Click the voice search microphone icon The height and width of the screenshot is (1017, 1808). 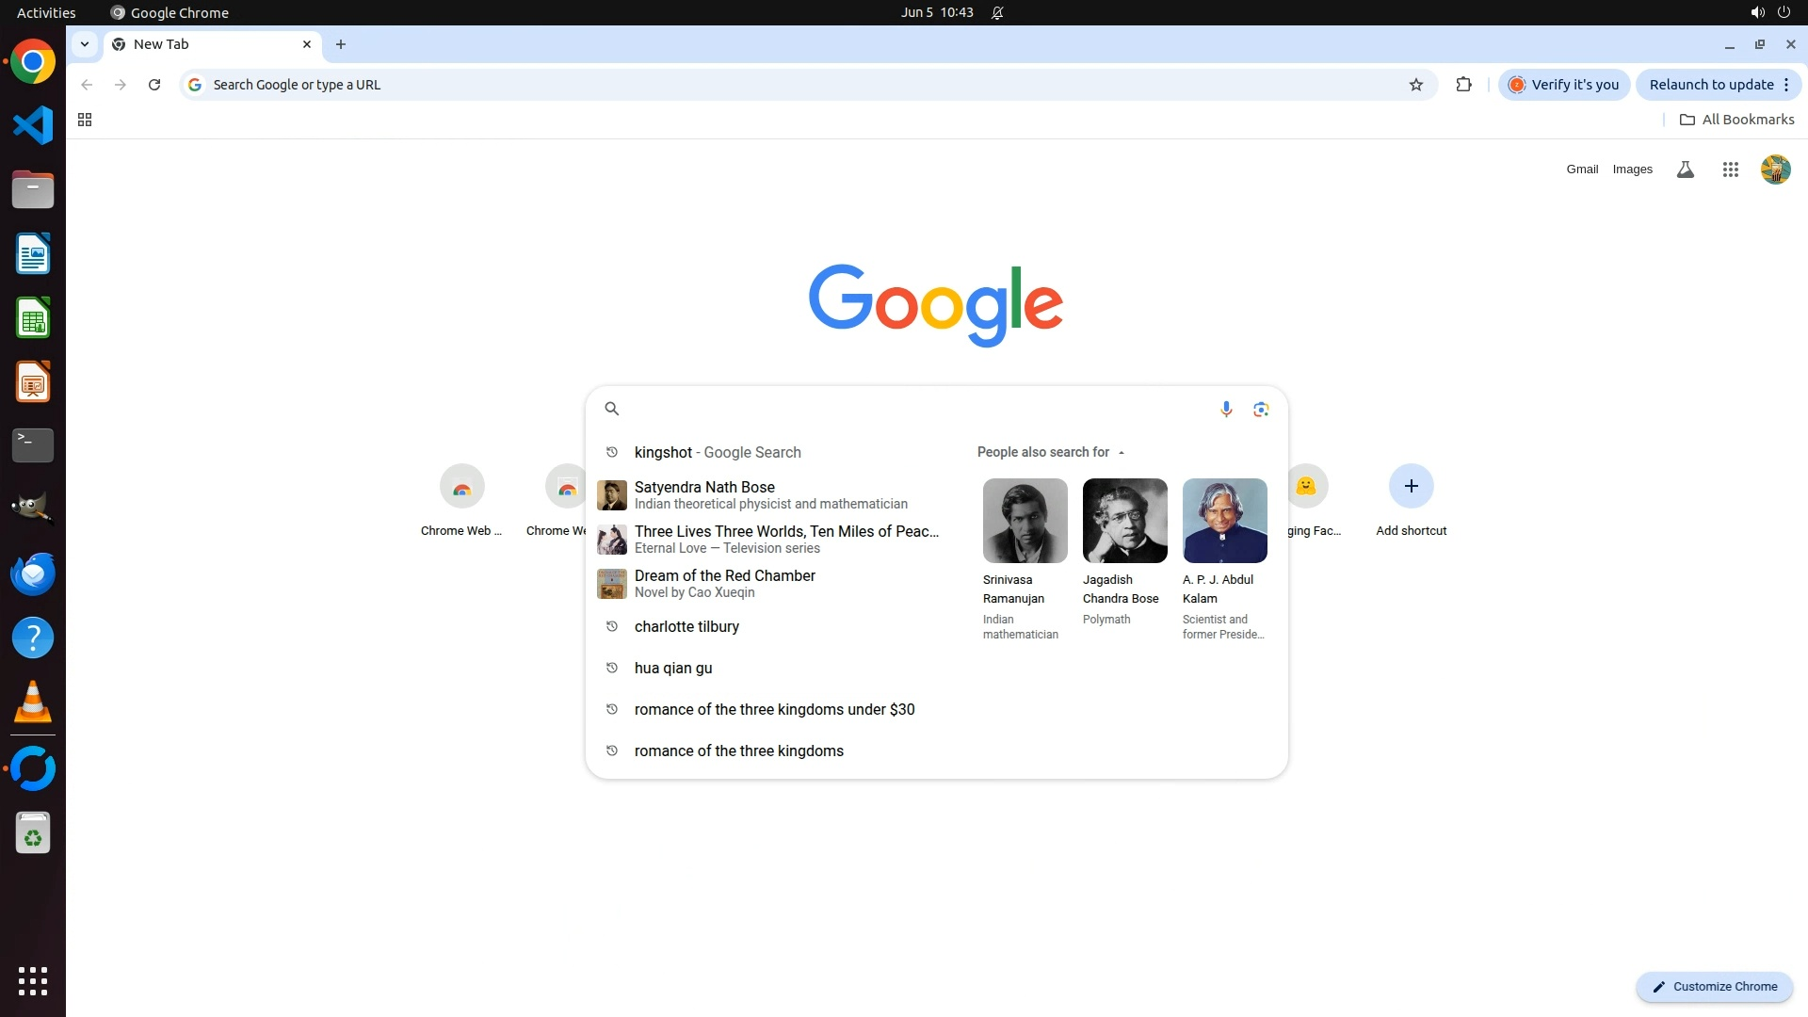(x=1226, y=409)
